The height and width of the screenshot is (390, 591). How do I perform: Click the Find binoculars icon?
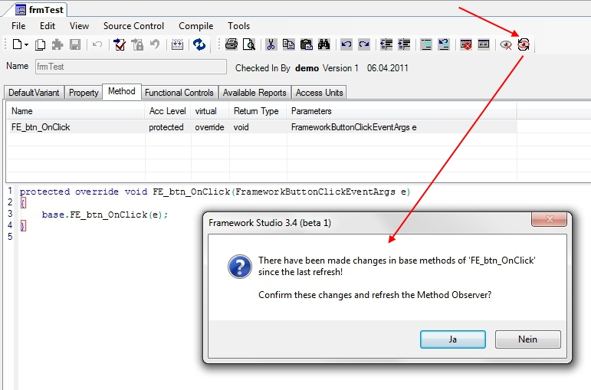coord(323,44)
